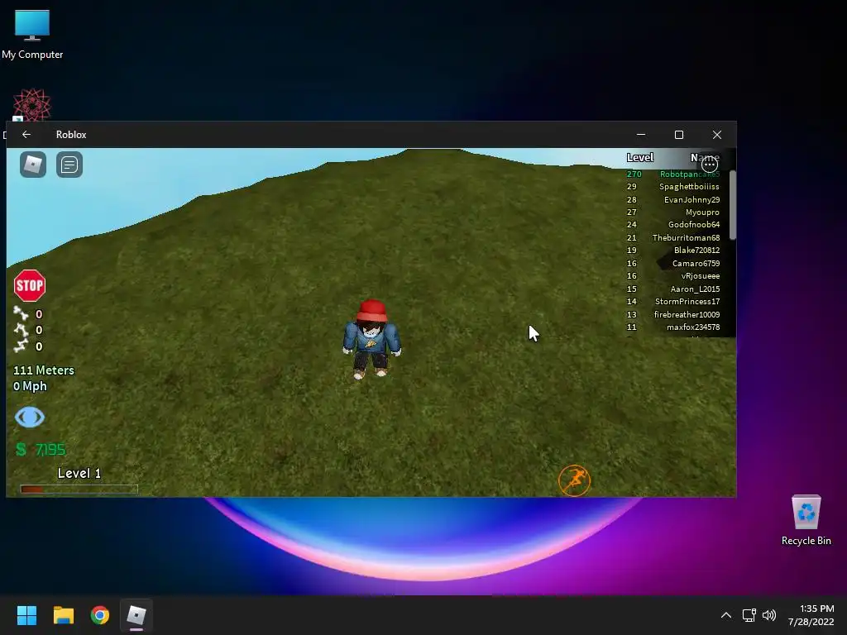Select player Blake720812 in leaderboard

pyautogui.click(x=696, y=250)
